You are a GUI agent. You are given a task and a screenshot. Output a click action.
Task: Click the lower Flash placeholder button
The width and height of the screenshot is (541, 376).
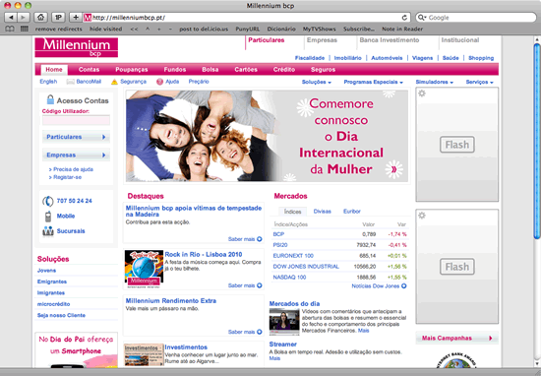point(456,267)
